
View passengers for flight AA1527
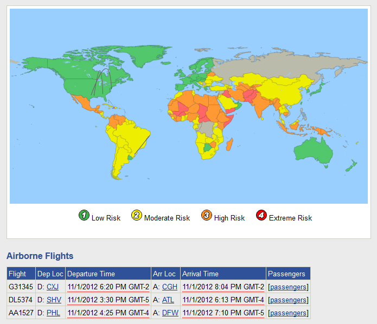[x=288, y=313]
